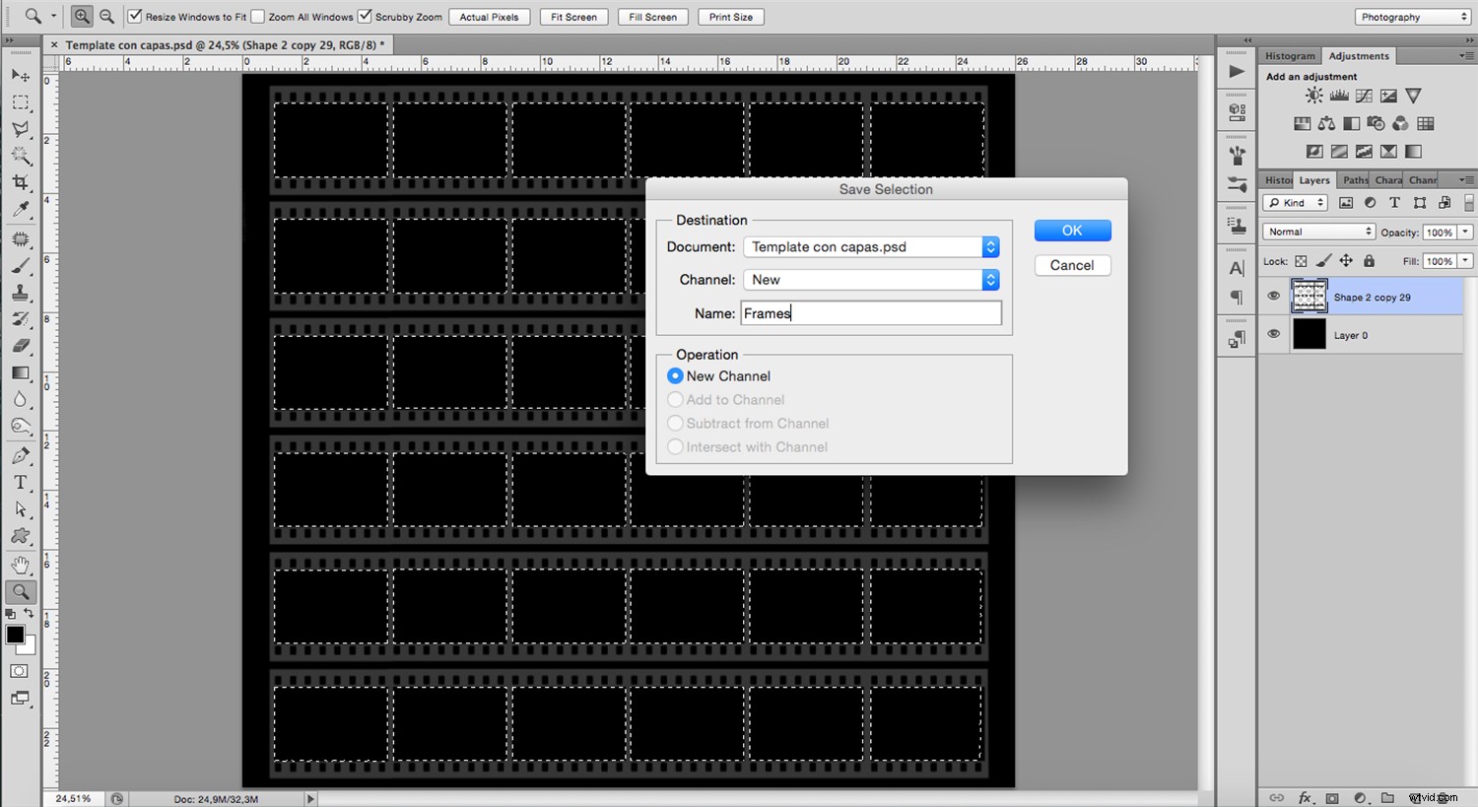Hide Layer 0 visibility

[1273, 334]
